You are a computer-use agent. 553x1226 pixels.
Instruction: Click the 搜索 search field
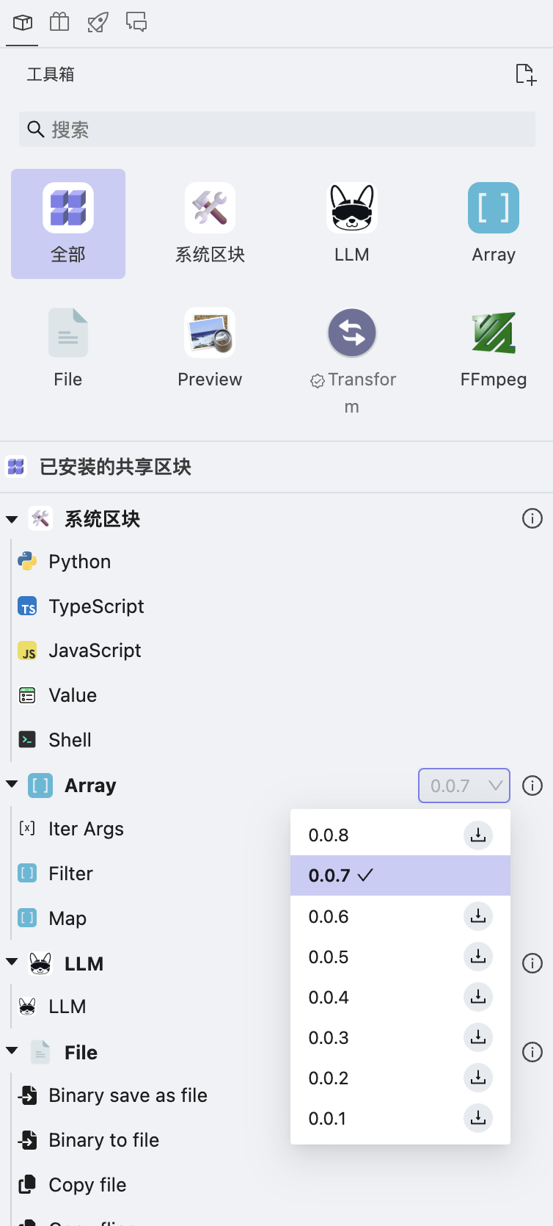pyautogui.click(x=277, y=130)
